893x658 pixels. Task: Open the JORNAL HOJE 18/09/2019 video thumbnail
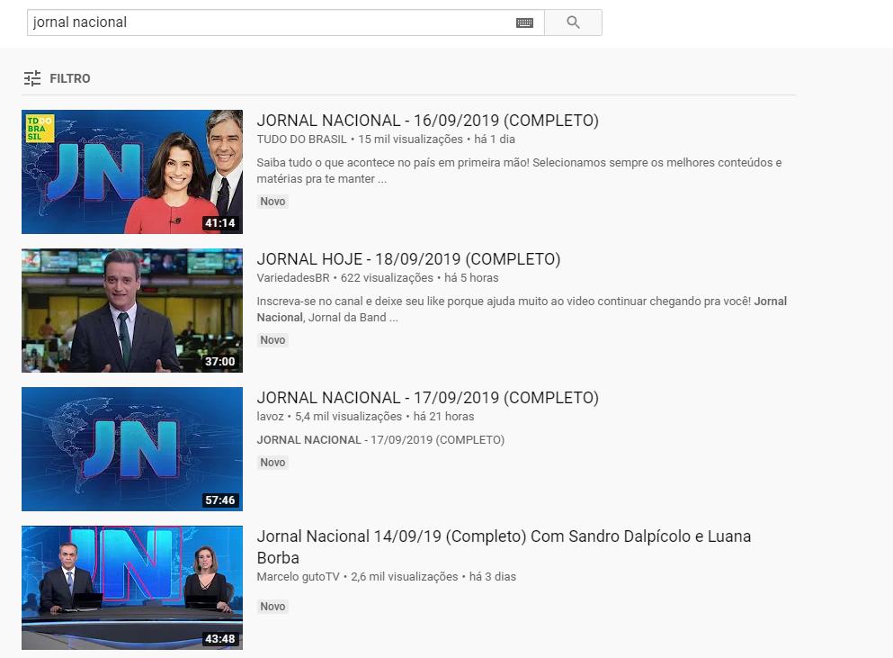[x=132, y=311]
